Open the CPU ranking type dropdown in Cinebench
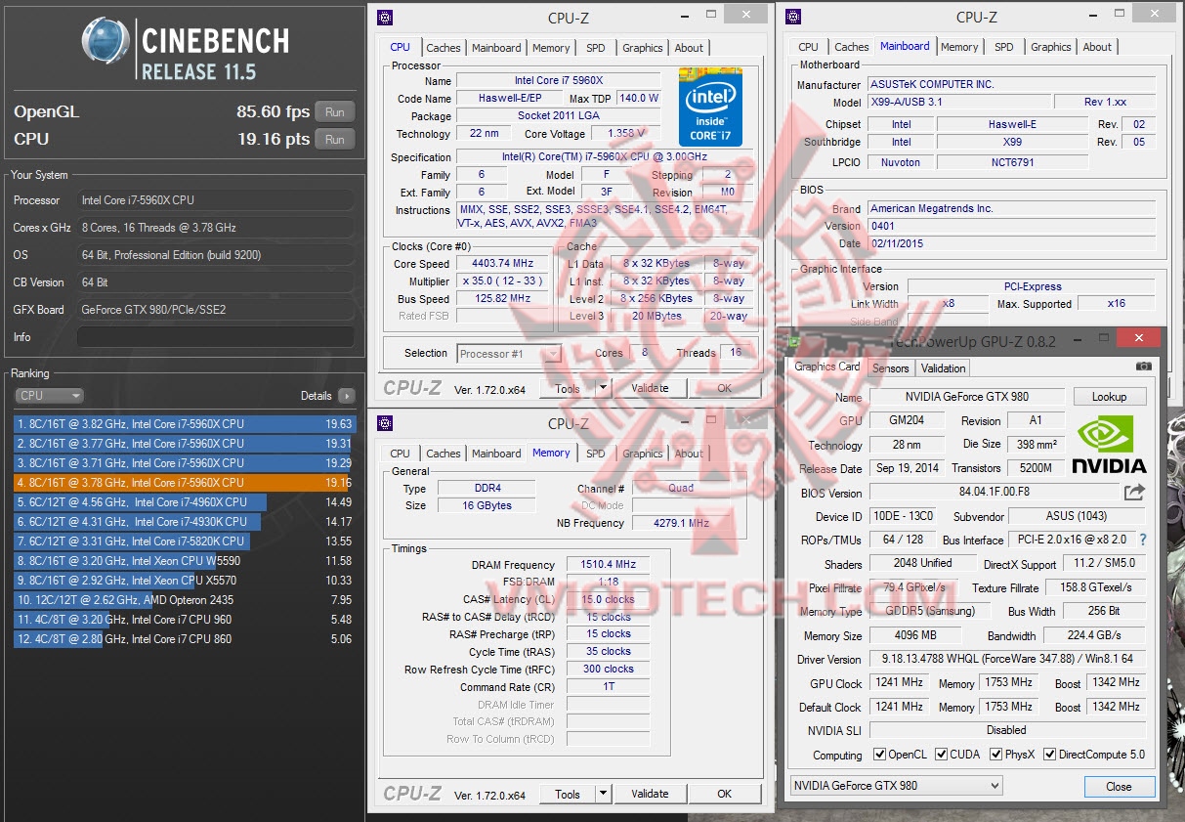The image size is (1185, 822). [49, 396]
